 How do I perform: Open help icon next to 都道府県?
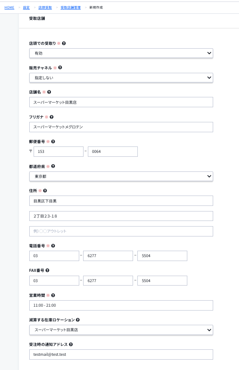tap(53, 166)
